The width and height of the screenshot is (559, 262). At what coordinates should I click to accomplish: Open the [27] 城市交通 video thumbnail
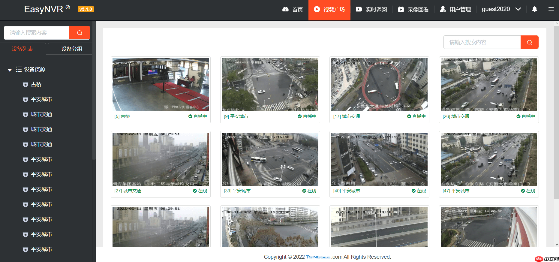(161, 159)
